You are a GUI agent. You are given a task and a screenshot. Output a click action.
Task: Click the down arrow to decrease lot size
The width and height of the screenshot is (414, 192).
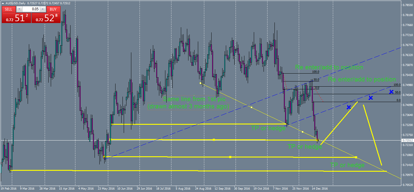19,9
